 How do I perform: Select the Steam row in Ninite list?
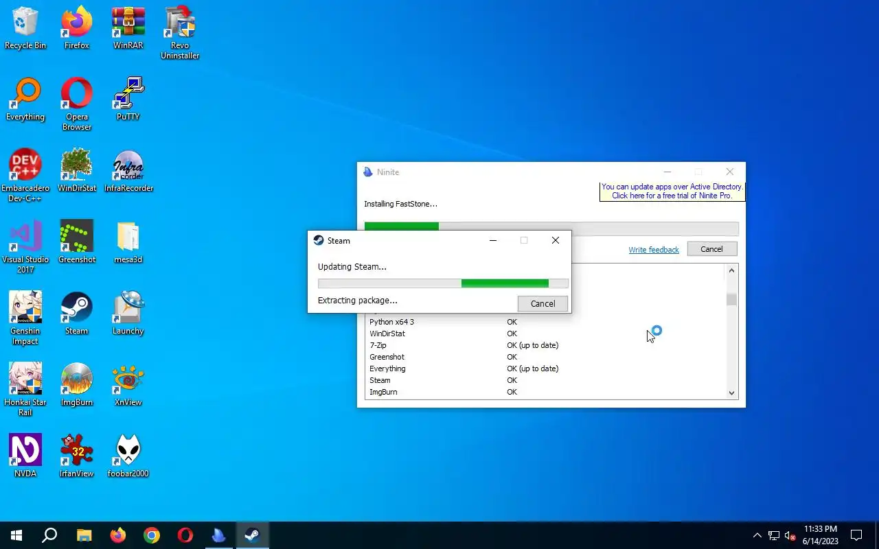(x=545, y=380)
